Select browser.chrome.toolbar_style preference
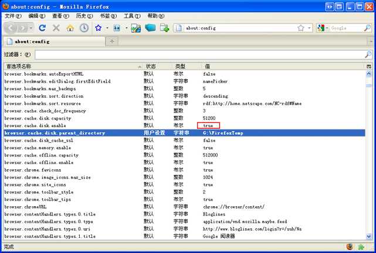The width and height of the screenshot is (376, 253). pos(184,192)
